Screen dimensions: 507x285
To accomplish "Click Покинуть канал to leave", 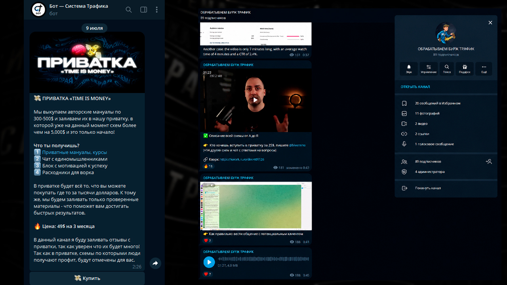I will coord(446,188).
